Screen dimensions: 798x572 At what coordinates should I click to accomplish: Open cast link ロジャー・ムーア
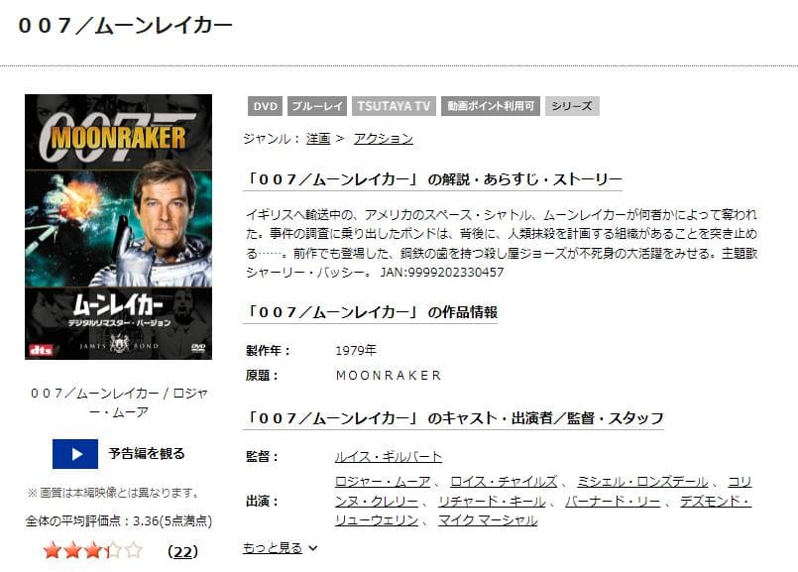coord(383,482)
